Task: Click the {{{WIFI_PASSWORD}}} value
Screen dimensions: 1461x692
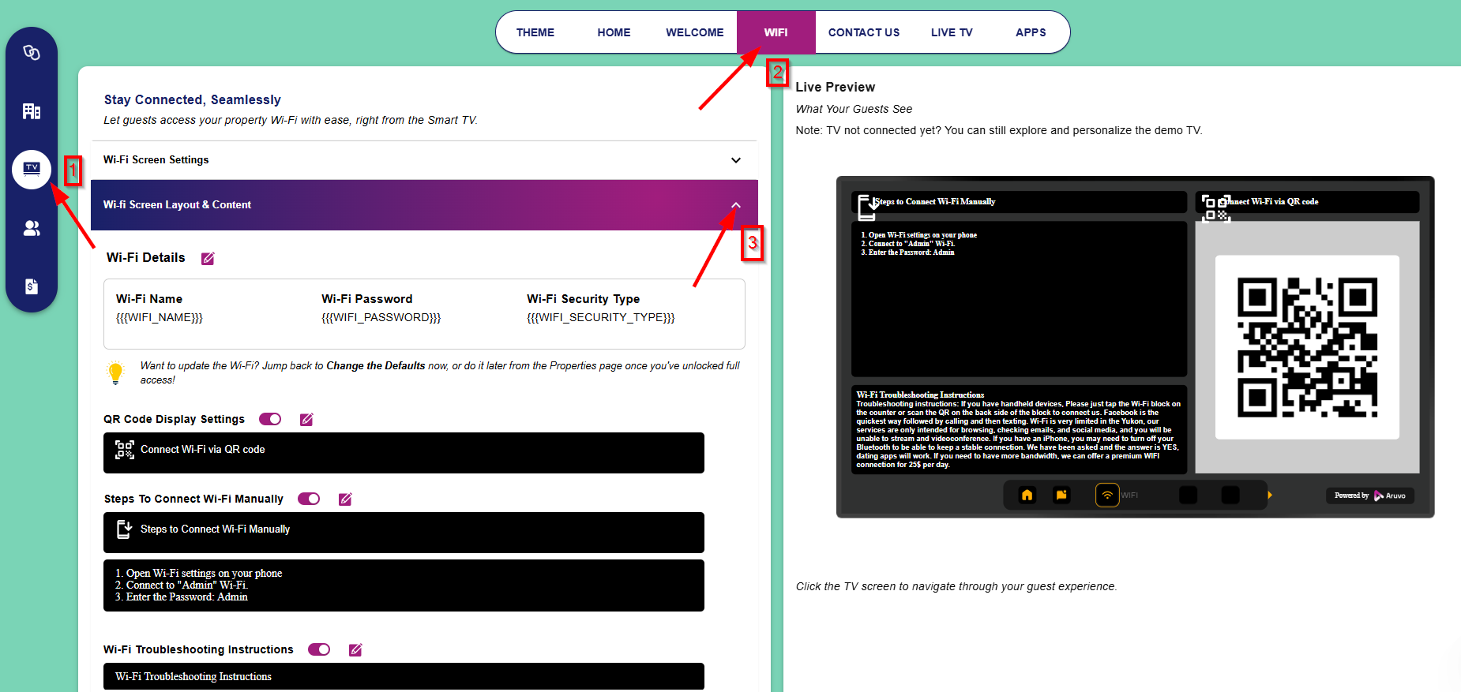Action: 381,317
